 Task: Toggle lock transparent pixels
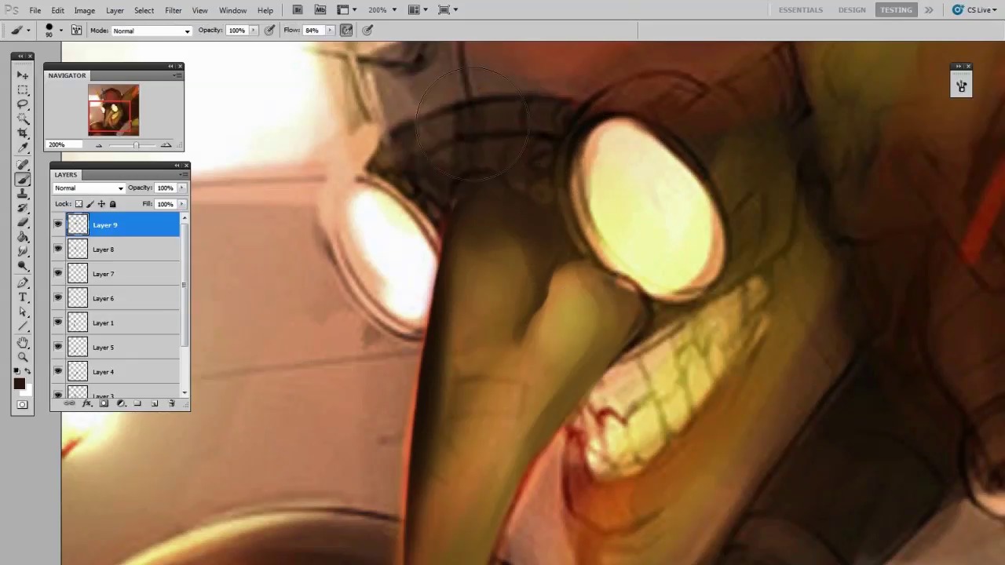point(79,204)
